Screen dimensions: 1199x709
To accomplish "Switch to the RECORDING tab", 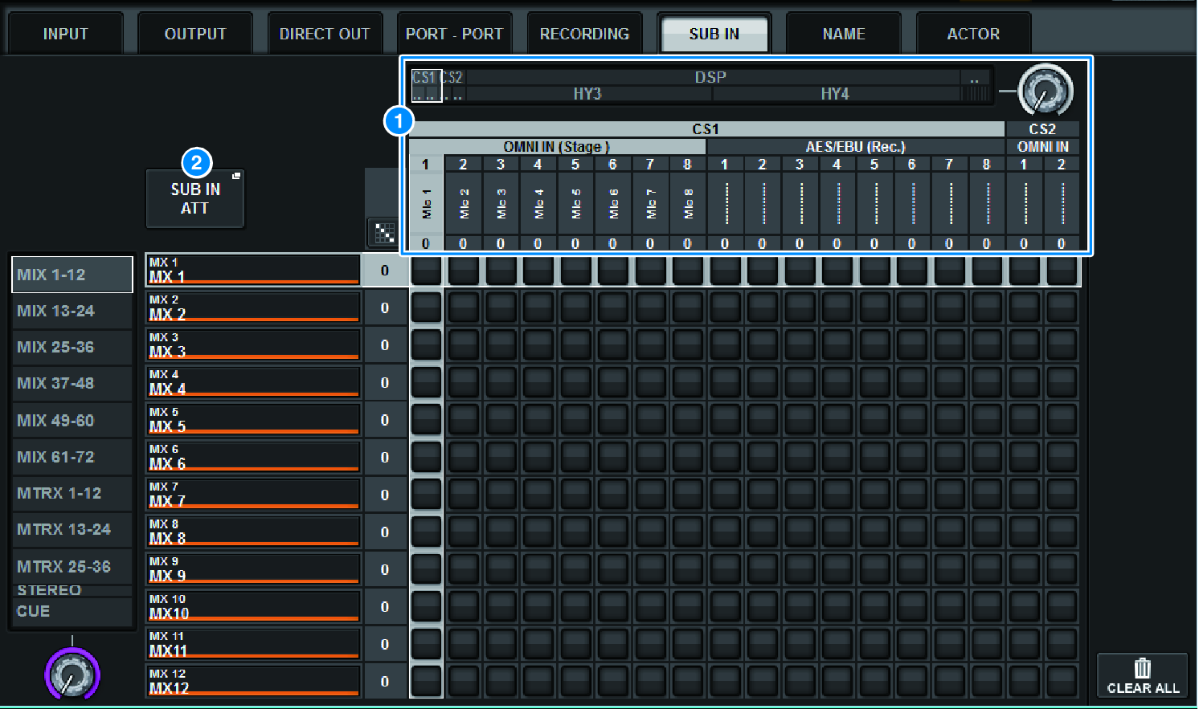I will pyautogui.click(x=584, y=34).
